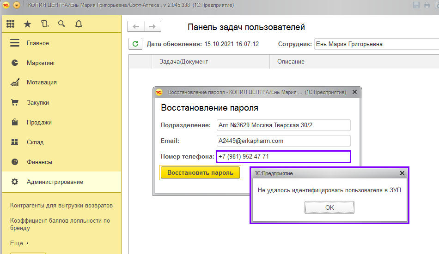Click the green Refresh button
439x254 pixels.
point(135,44)
